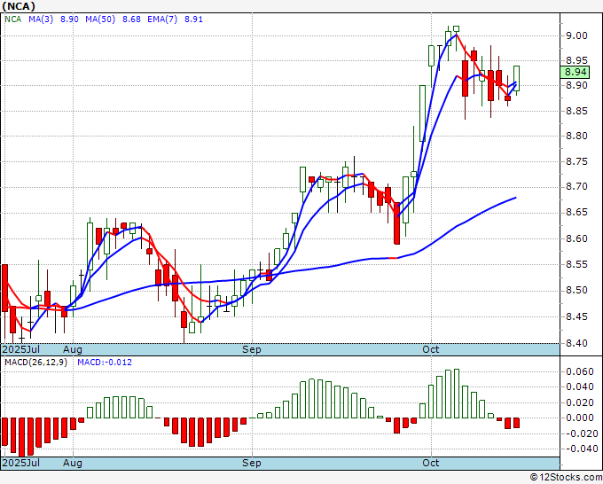Click the 8.80 price axis label
This screenshot has width=603, height=484.
click(x=576, y=137)
